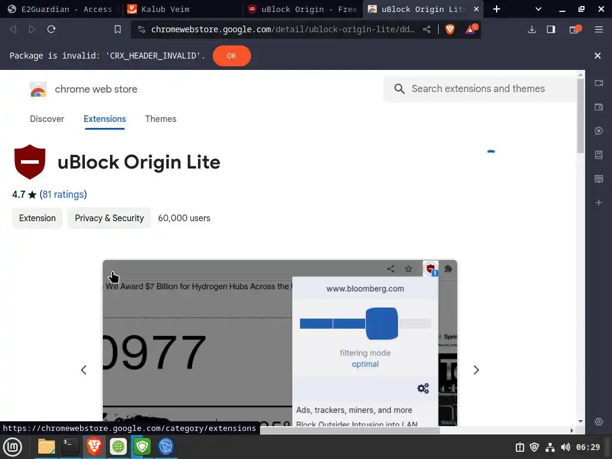Click the horizontal page scrollbar
Image resolution: width=612 pixels, height=459 pixels.
click(x=350, y=430)
